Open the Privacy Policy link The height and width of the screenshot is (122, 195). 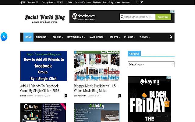pyautogui.click(x=108, y=2)
